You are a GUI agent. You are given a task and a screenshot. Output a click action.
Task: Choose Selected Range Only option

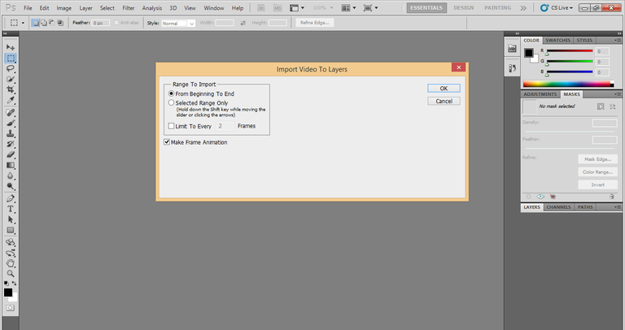pos(198,102)
